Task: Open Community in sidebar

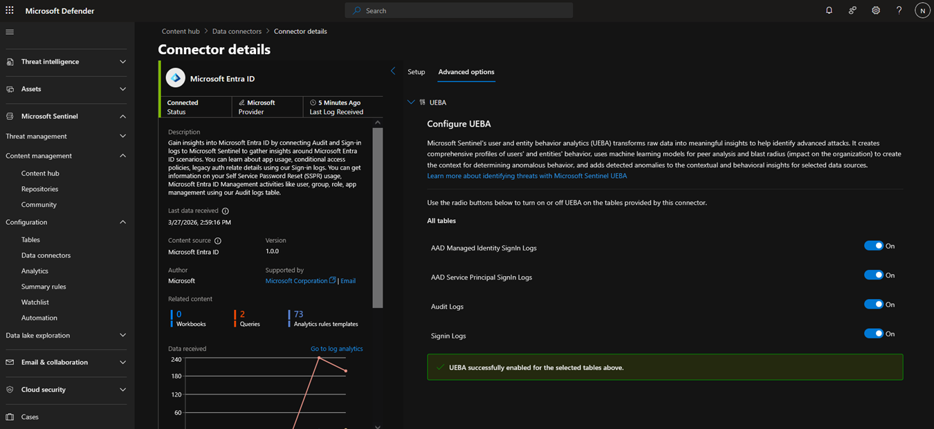Action: pos(39,205)
